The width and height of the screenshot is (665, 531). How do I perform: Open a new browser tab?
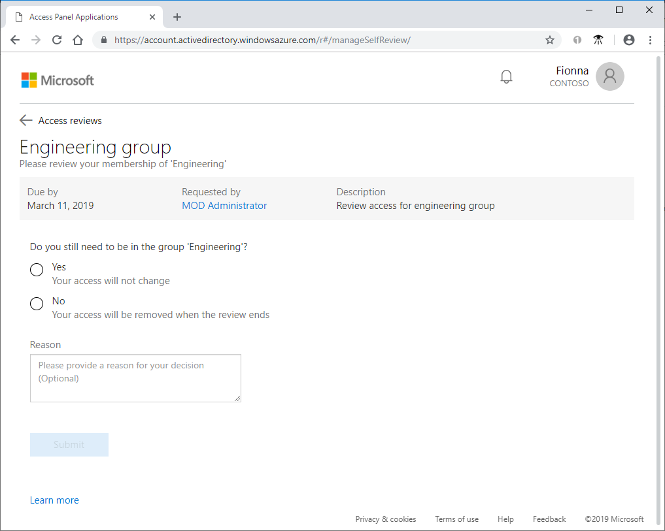177,16
